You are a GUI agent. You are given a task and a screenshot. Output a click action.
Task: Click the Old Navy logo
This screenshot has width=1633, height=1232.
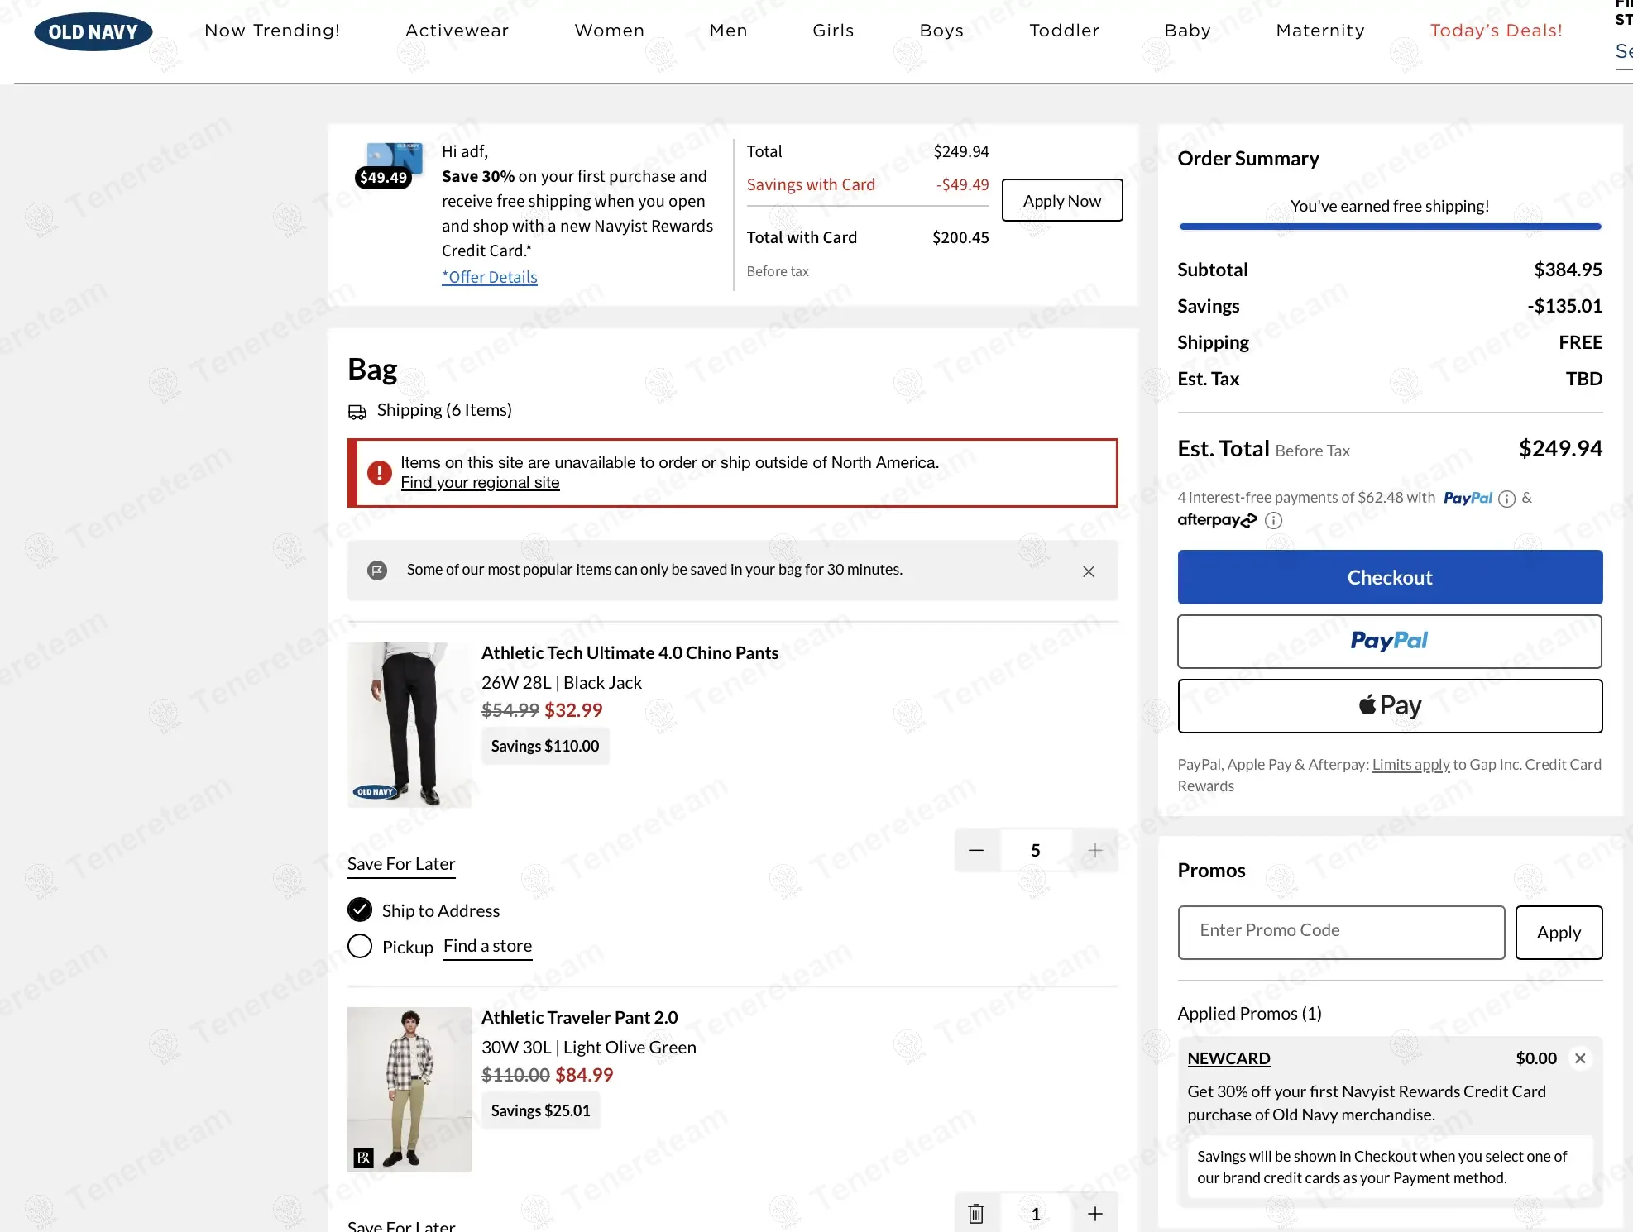93,31
